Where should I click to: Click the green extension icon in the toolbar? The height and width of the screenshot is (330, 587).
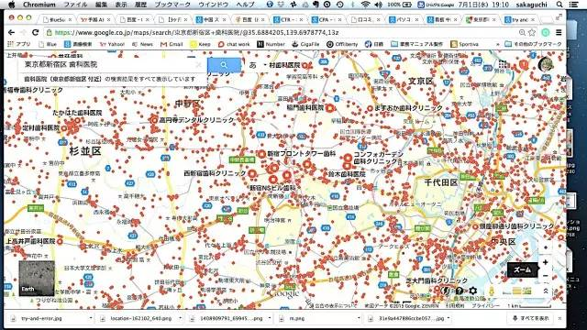[546, 33]
